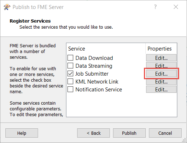187x143 pixels.
Task: Uncheck the Job Submitter service checkbox
Action: click(70, 73)
